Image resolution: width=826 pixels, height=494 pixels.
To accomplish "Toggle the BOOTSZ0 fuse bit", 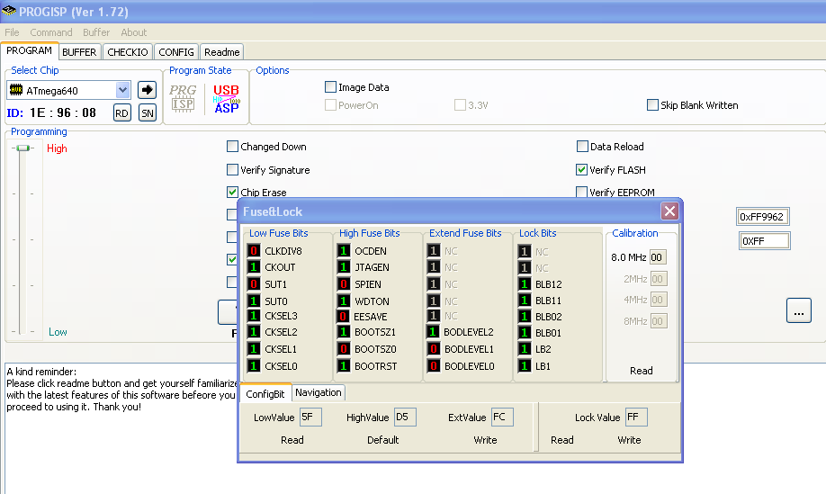I will pos(344,348).
